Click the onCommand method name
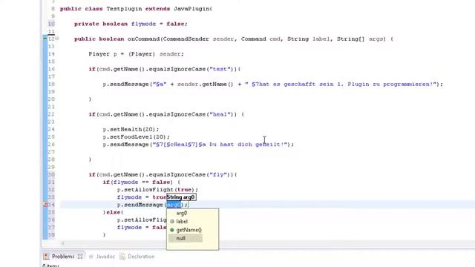Viewport: 475px width, 267px height. [x=143, y=39]
